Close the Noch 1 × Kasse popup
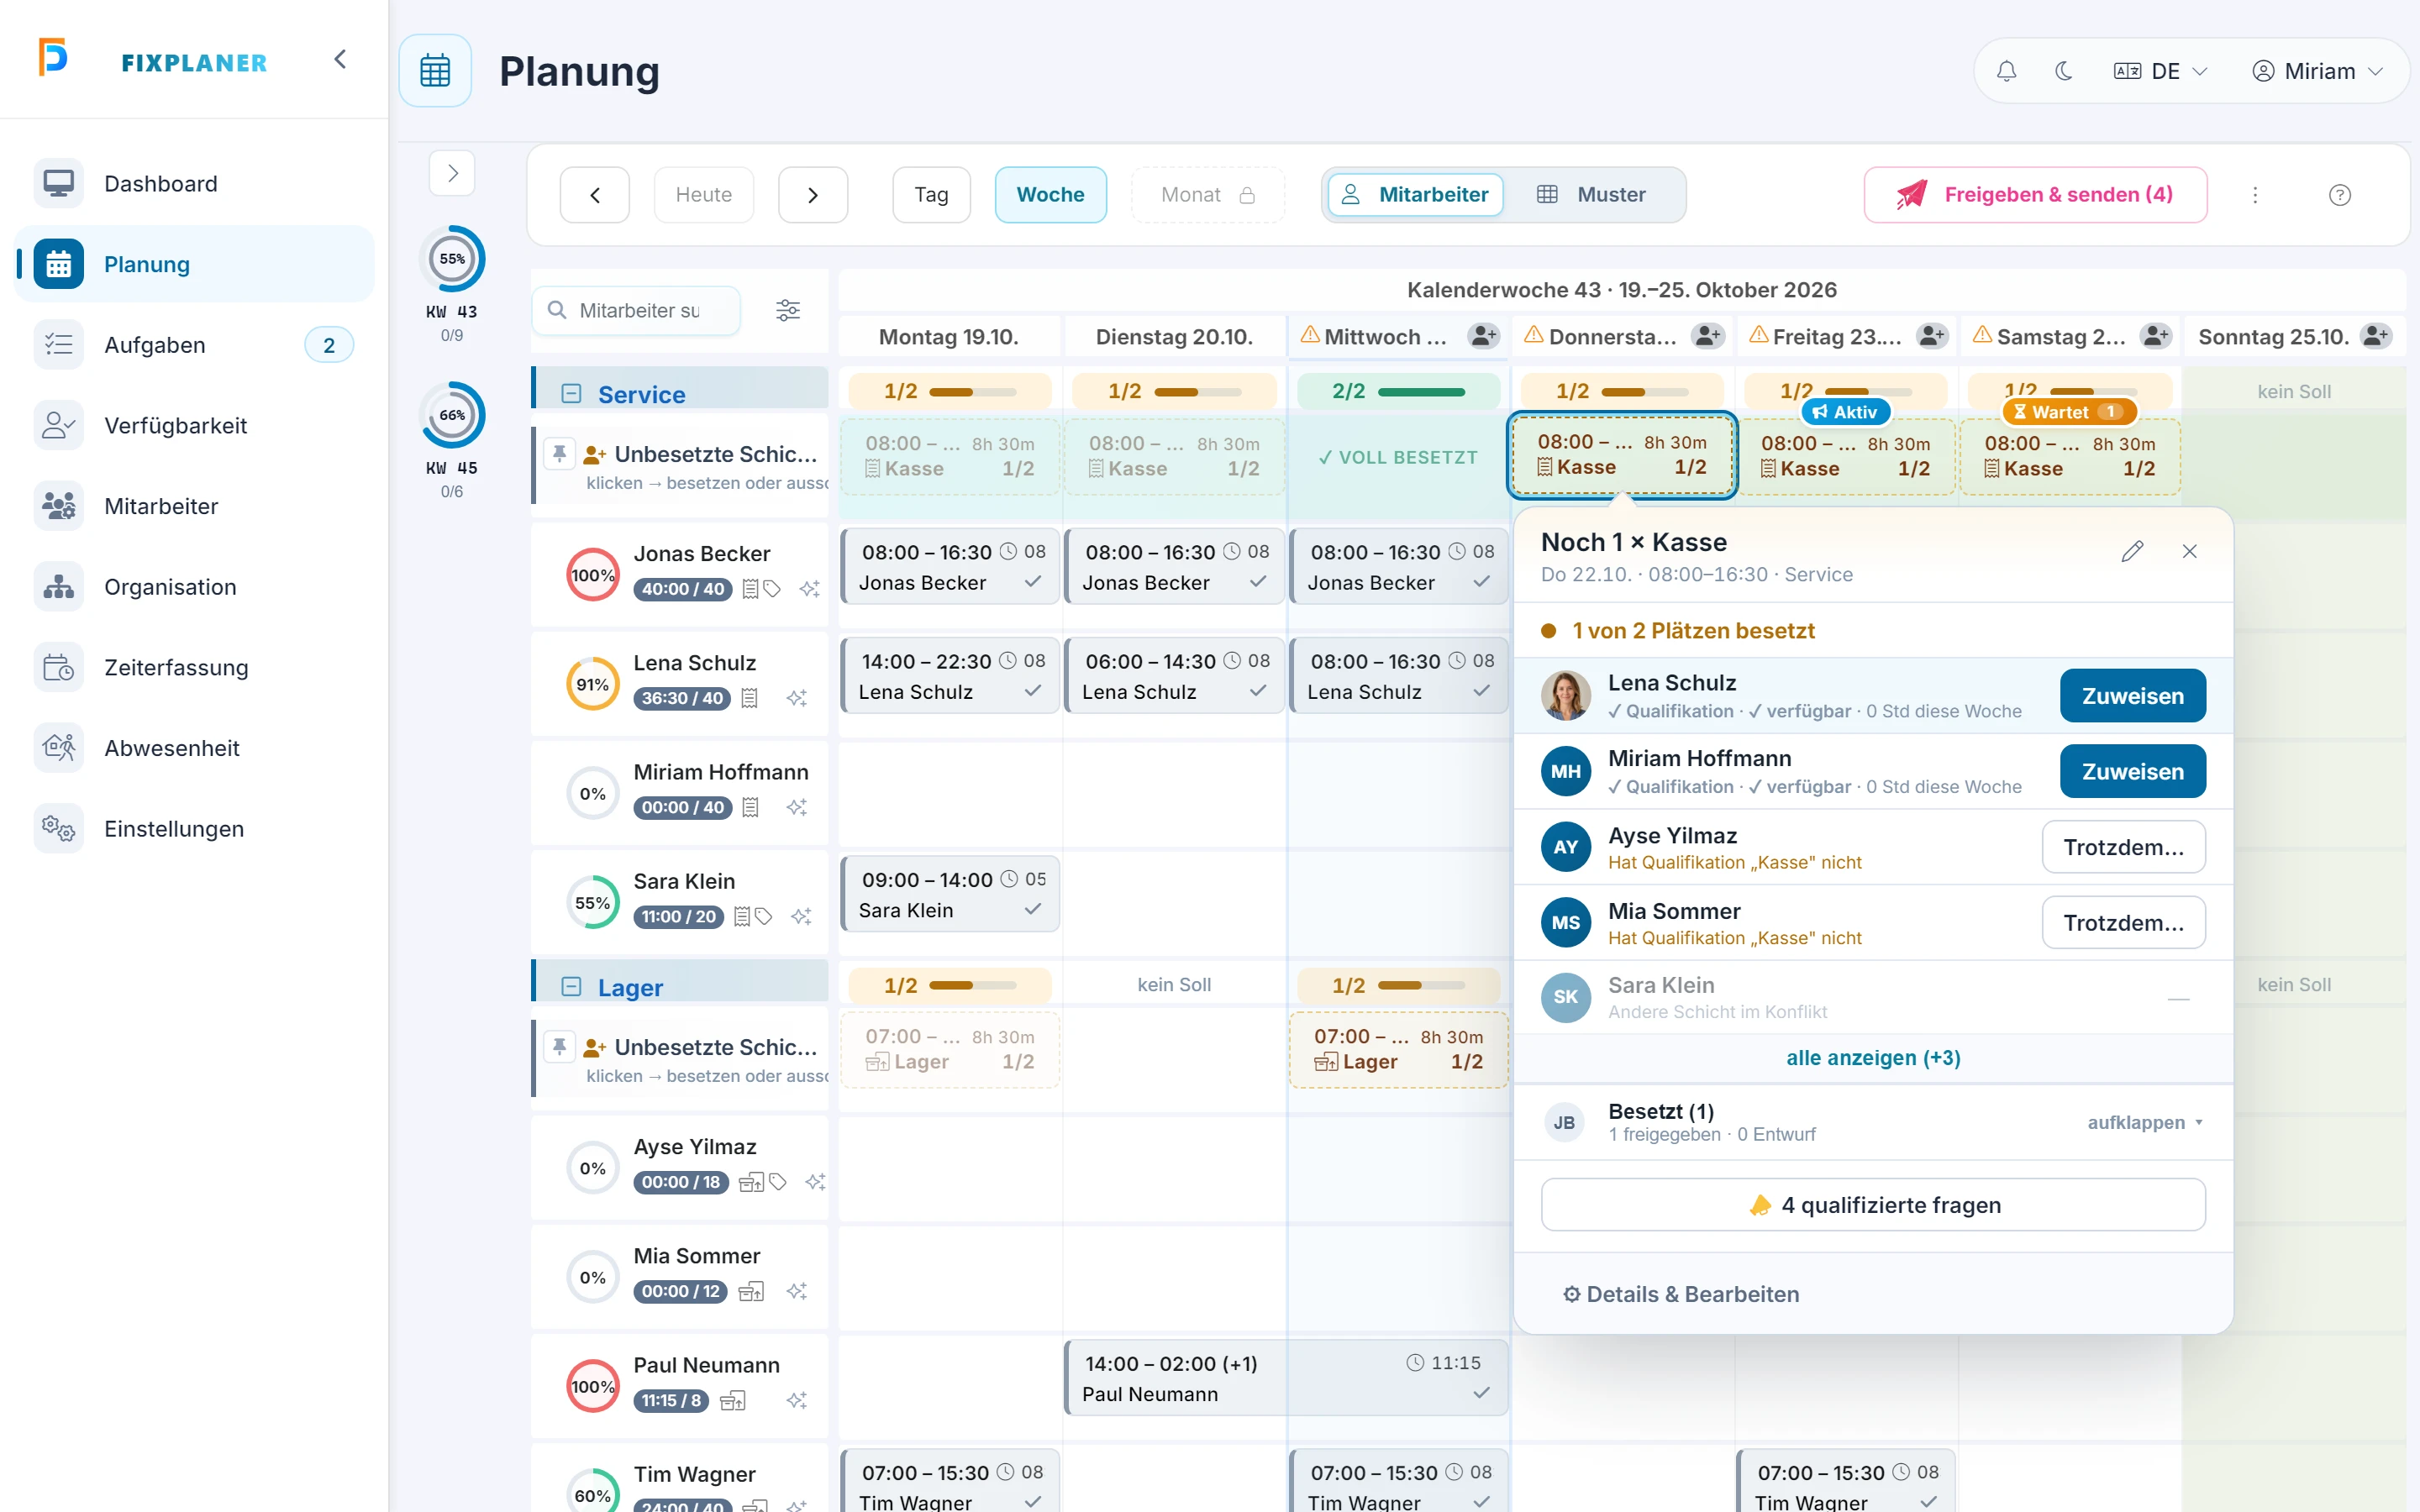2420x1512 pixels. click(x=2190, y=552)
